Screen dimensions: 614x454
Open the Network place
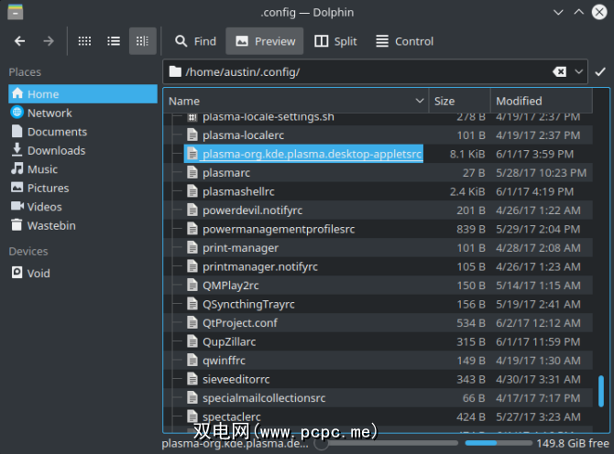(x=49, y=113)
